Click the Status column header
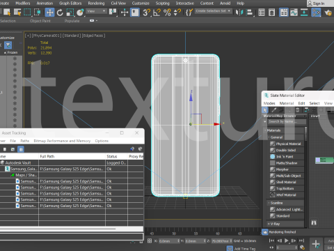Screen dimensions: 334x251 116,156
